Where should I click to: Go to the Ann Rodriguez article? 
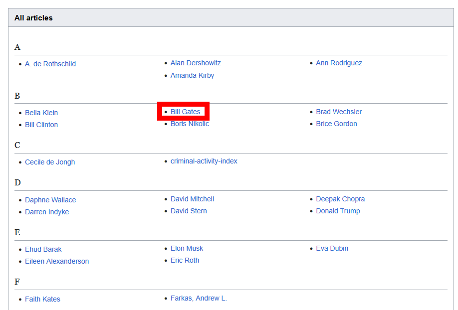coord(339,63)
